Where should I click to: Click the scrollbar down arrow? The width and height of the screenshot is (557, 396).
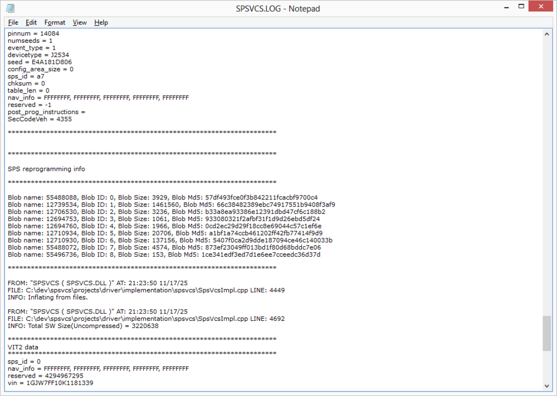coord(546,386)
